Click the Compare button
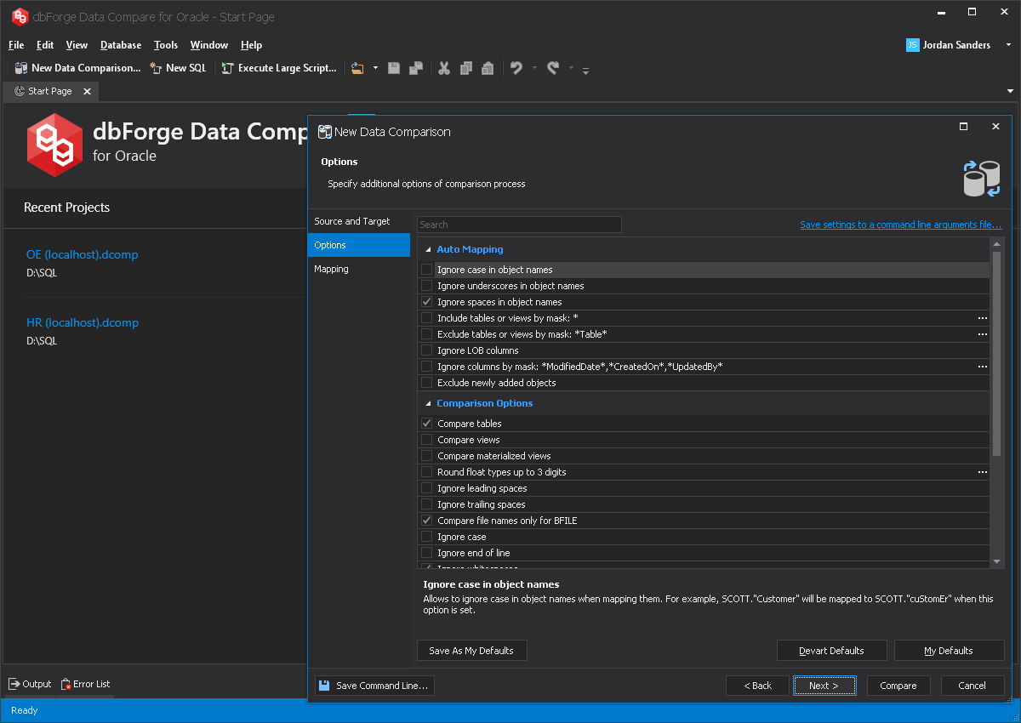 898,686
